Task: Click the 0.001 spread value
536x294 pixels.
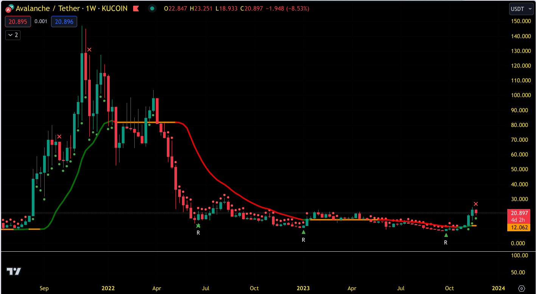Action: (41, 22)
